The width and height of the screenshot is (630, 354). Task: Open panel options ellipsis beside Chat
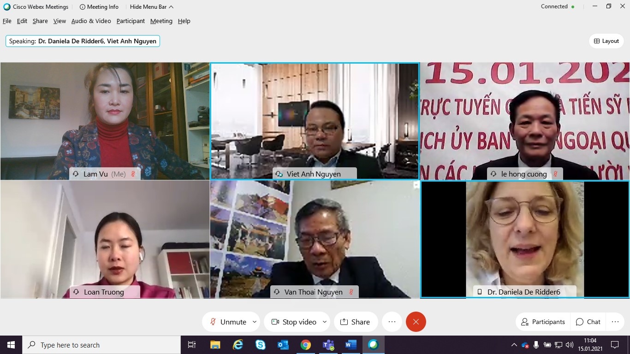tap(615, 322)
